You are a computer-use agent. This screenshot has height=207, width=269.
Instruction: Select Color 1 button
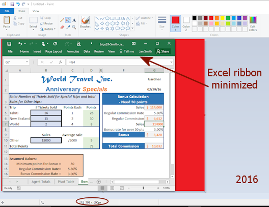coord(175,23)
